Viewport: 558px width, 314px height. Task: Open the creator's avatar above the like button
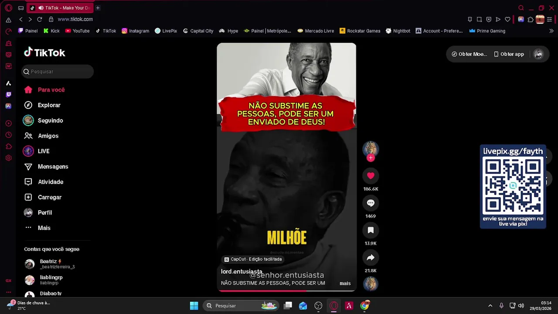[x=371, y=149]
